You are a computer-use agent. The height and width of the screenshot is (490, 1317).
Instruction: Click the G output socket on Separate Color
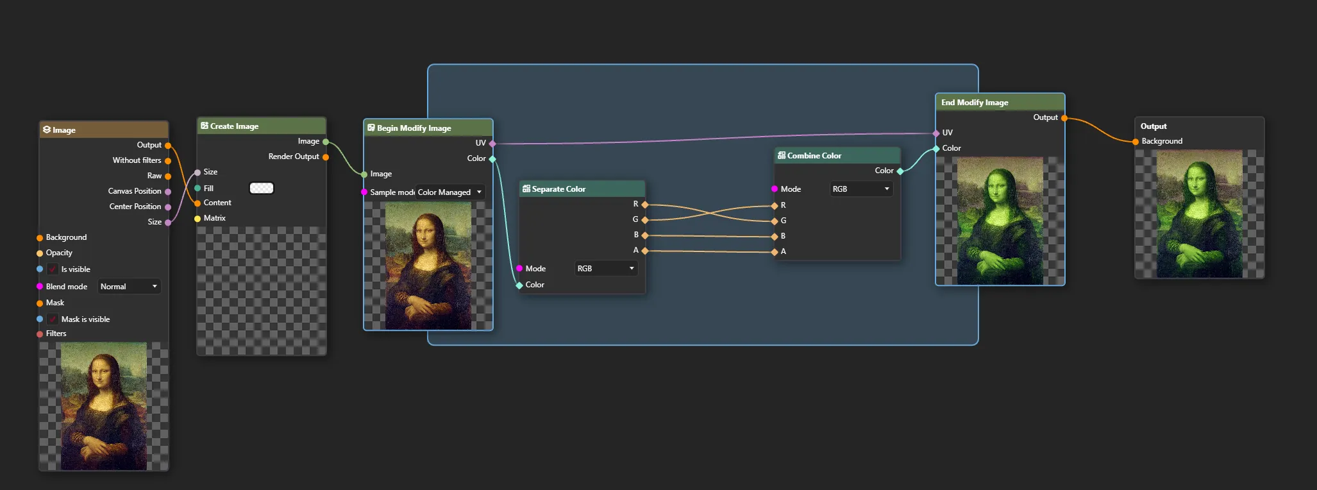tap(645, 220)
